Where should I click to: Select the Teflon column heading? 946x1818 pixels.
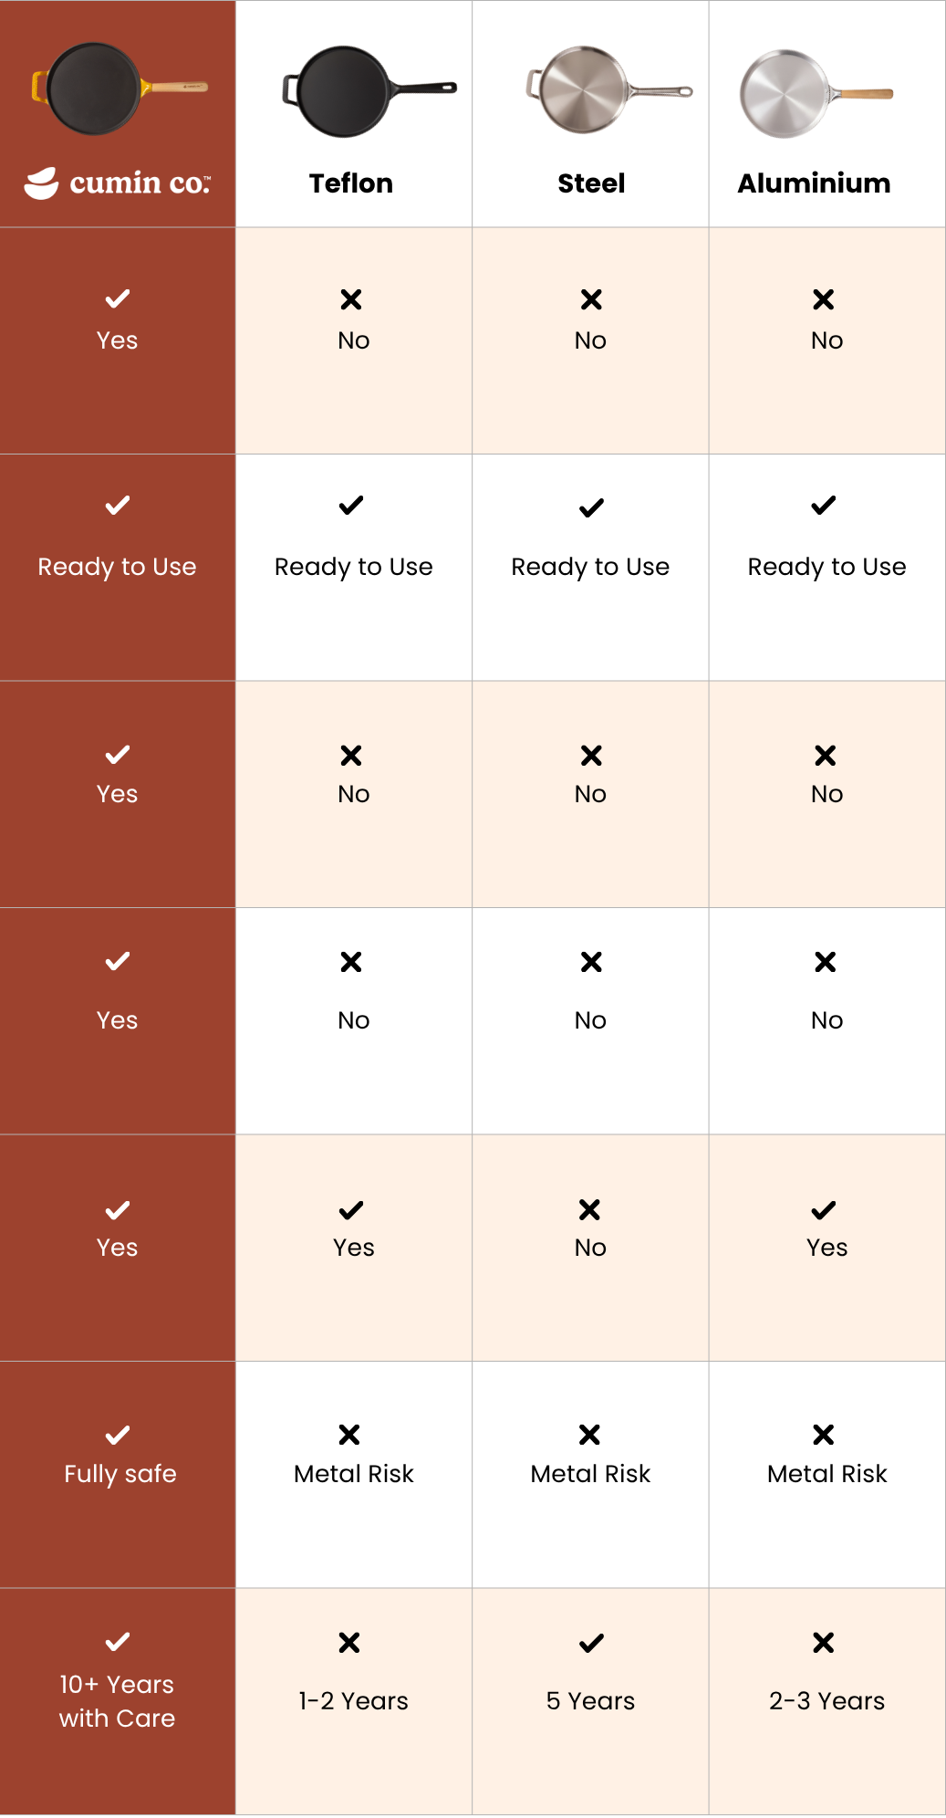point(351,183)
